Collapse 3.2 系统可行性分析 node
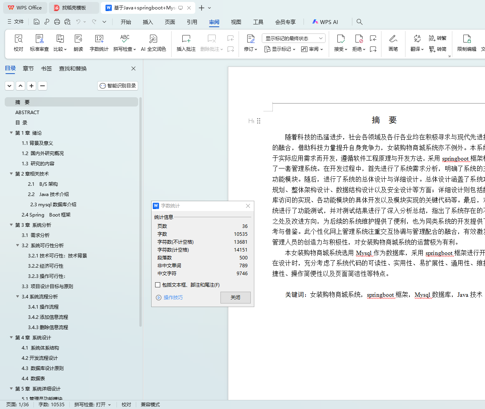 [x=18, y=245]
